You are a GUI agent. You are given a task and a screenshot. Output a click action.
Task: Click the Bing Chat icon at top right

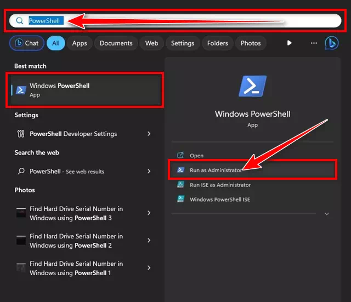click(x=331, y=43)
